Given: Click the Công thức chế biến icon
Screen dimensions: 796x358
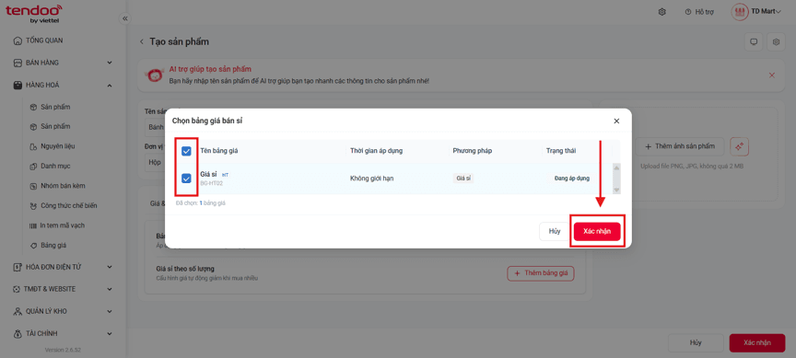Looking at the screenshot, I should [33, 206].
